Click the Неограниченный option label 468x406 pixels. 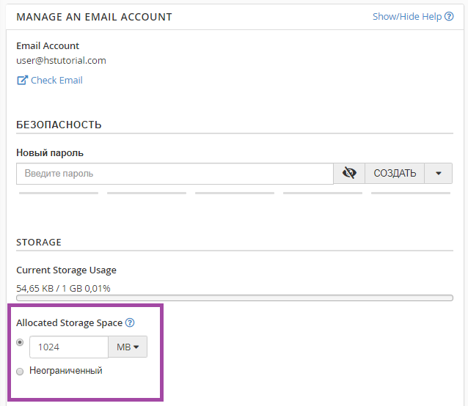66,371
